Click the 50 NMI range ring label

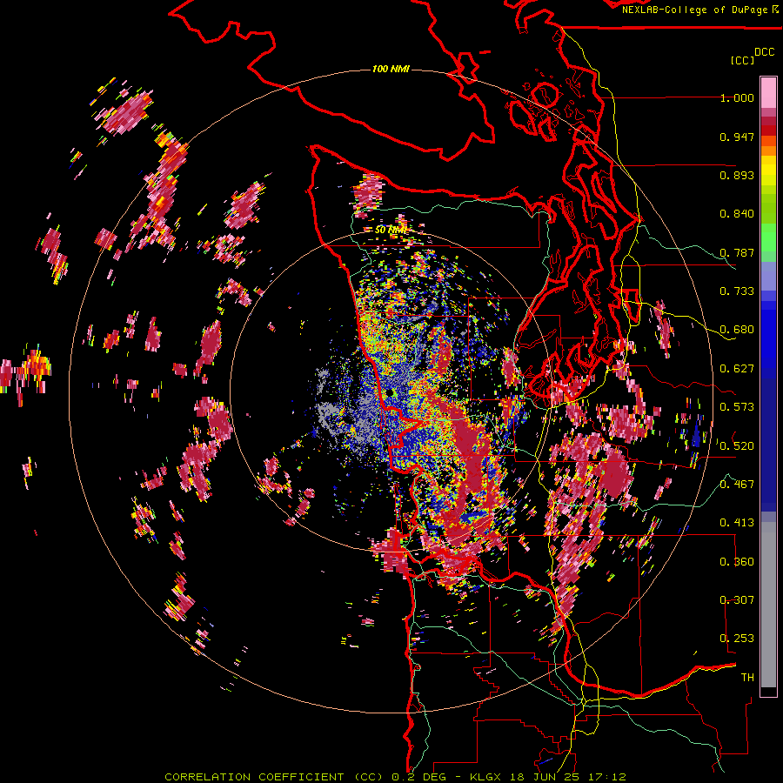pyautogui.click(x=391, y=230)
